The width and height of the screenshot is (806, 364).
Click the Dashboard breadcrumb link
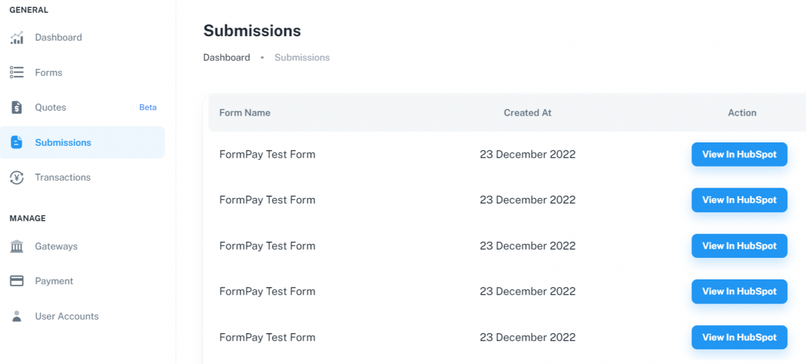(226, 58)
